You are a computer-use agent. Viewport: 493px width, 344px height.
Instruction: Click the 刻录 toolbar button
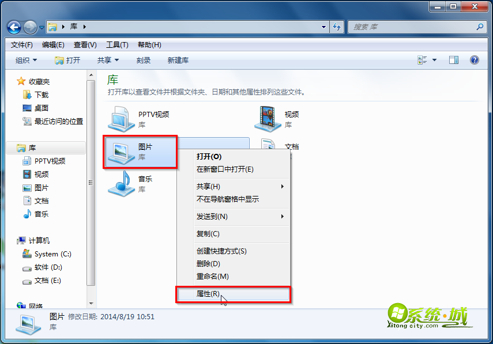(x=144, y=61)
